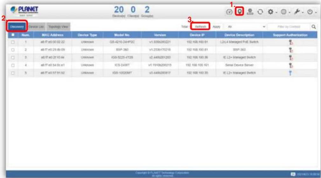Click model cell IGS-10020MT
The image size is (321, 178).
(x=122, y=73)
